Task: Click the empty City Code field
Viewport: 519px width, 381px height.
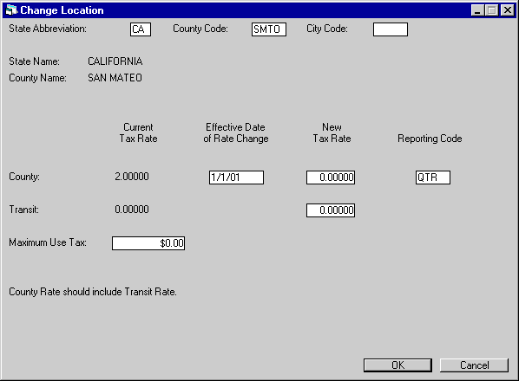Action: tap(391, 29)
